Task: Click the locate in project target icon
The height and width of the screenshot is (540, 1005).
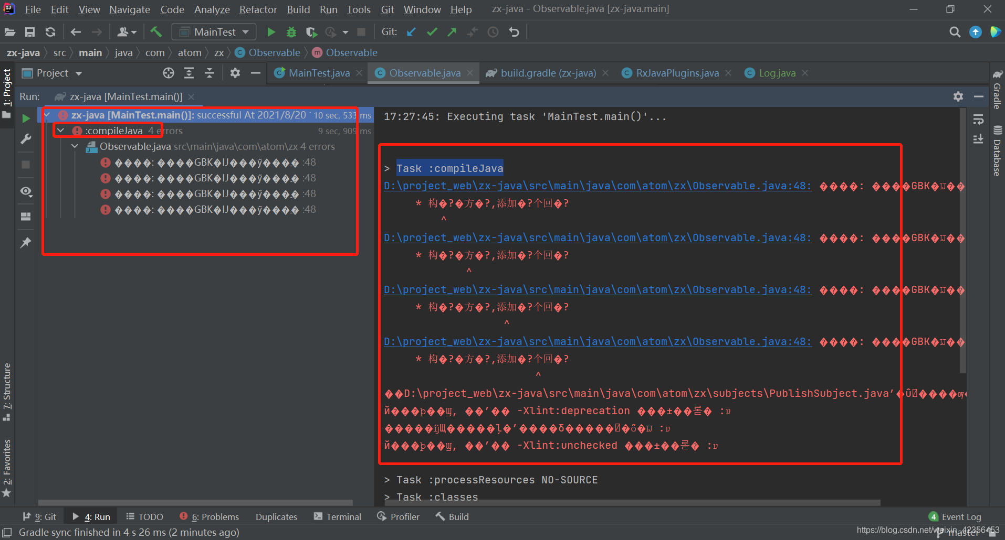Action: 169,73
